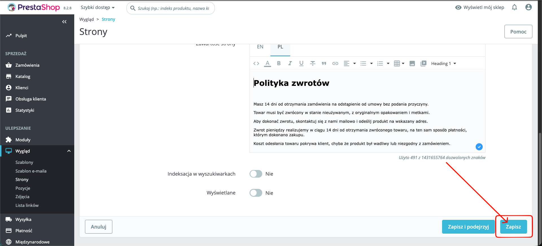Collapse the Wygląd sidebar section

coord(69,151)
